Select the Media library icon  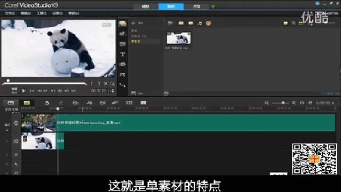coord(122,23)
